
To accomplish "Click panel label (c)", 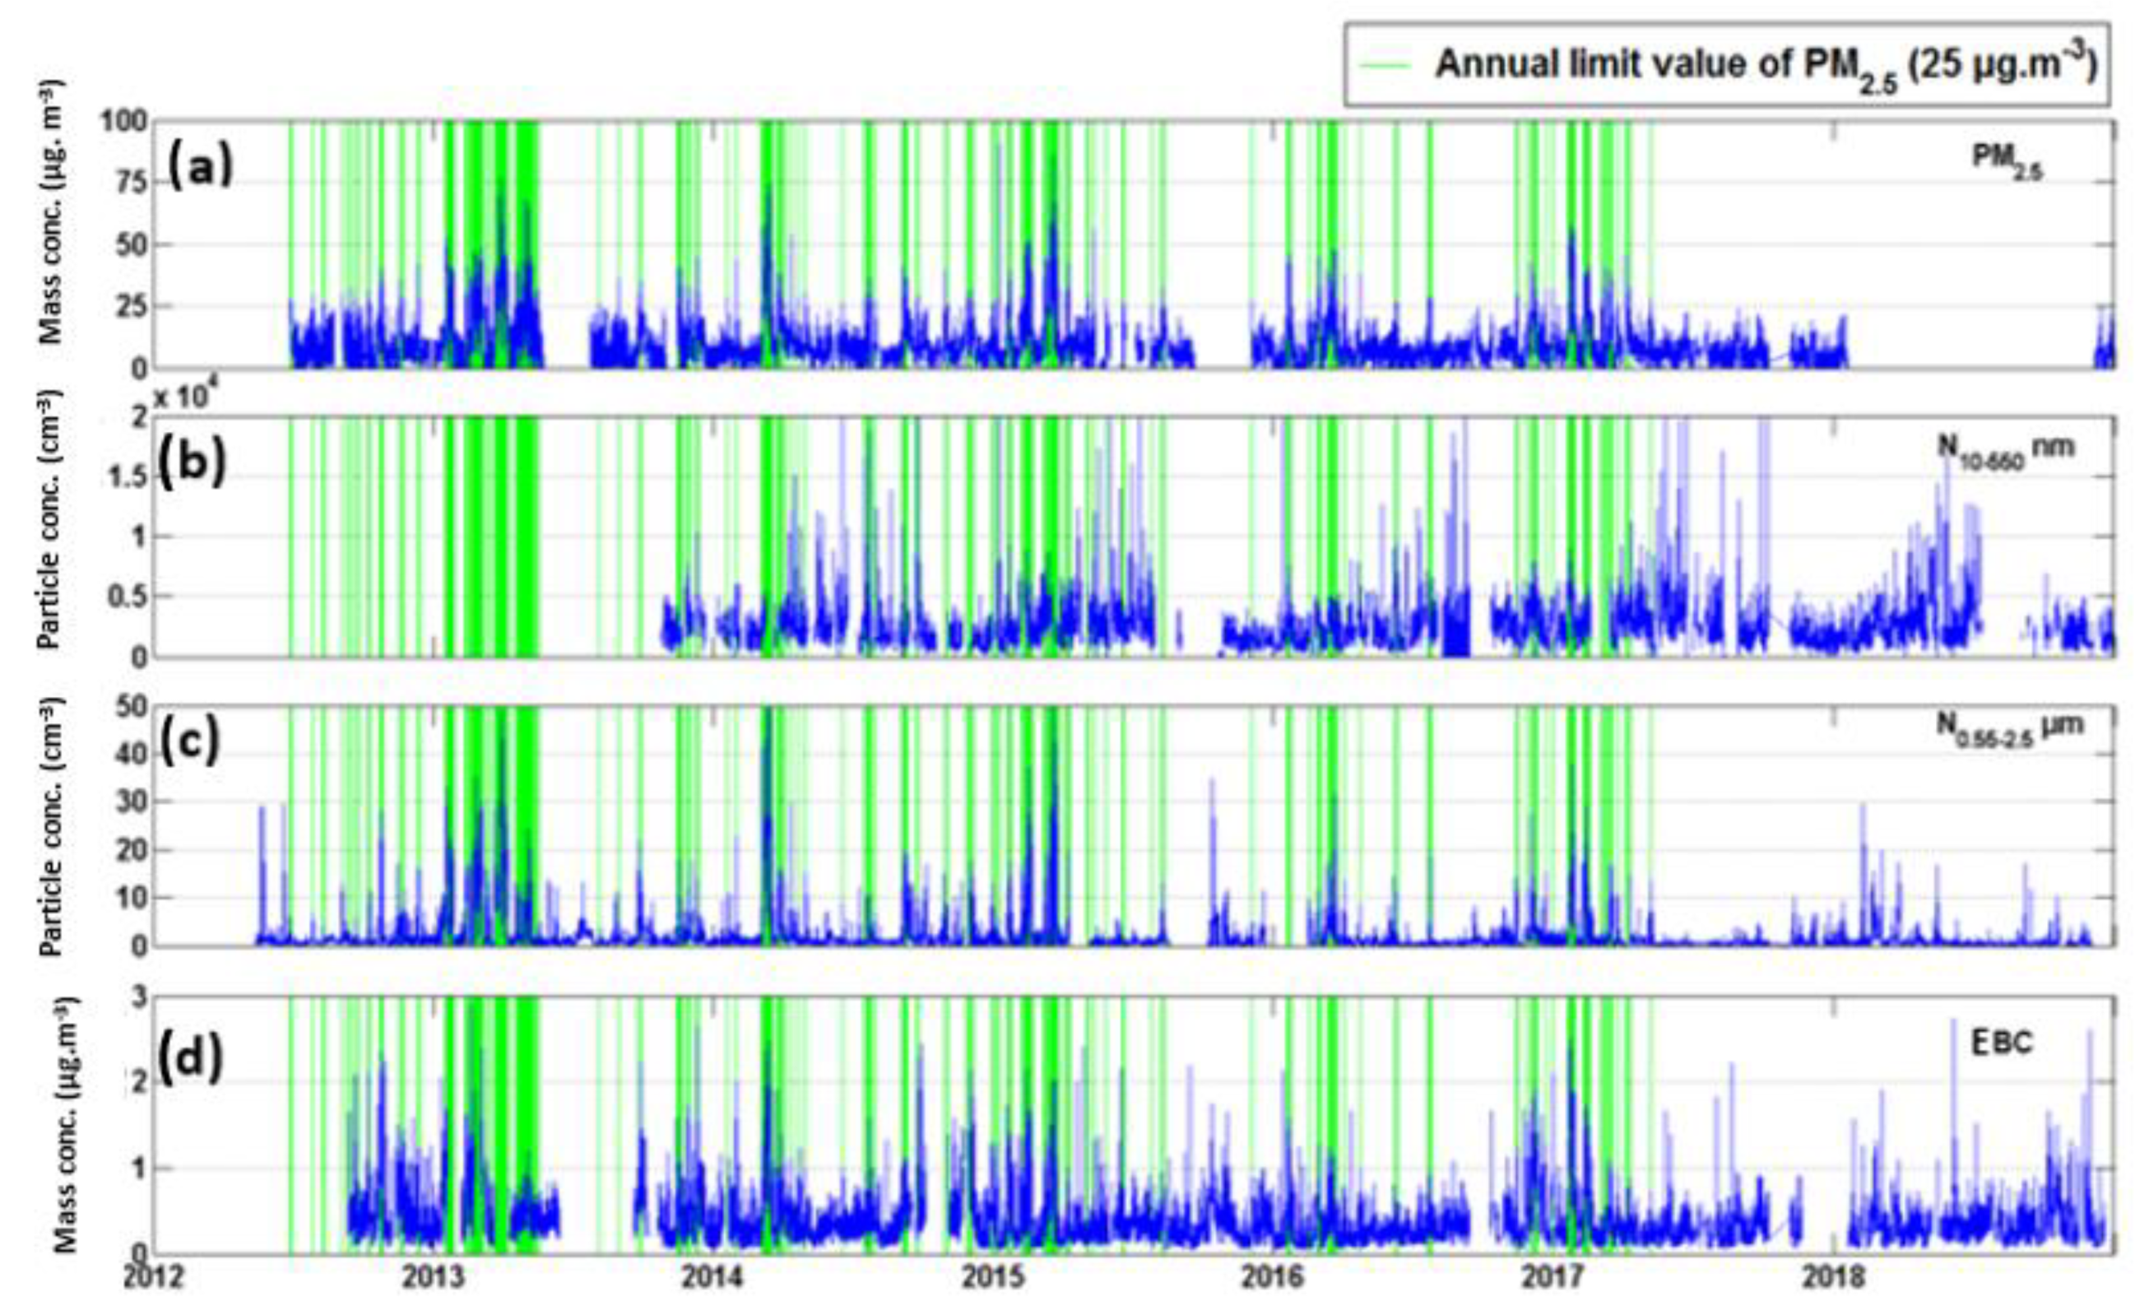I will [189, 740].
